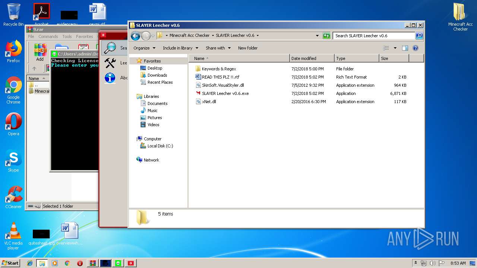Open the address bar history dropdown arrow
This screenshot has width=477, height=268.
click(x=317, y=36)
